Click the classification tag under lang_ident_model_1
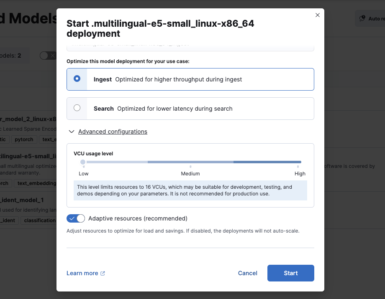385x299 pixels. [39, 220]
